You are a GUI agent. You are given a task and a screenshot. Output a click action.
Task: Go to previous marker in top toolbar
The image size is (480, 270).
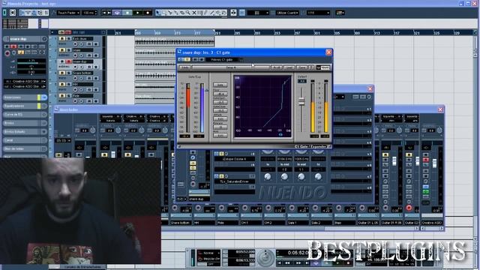click(103, 13)
